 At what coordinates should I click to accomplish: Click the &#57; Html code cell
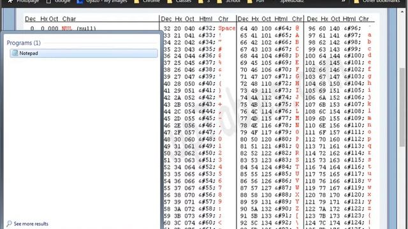pos(207,202)
